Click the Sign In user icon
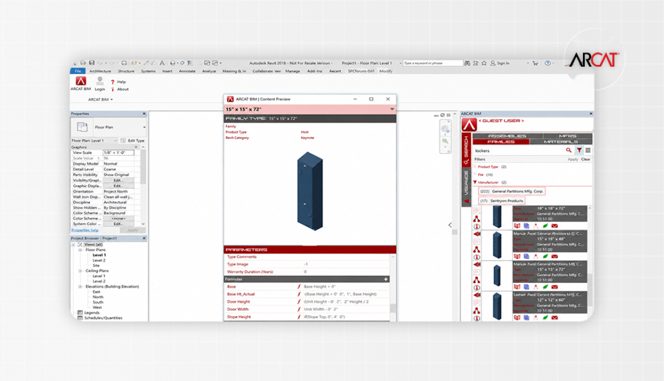The height and width of the screenshot is (381, 664). tap(493, 63)
